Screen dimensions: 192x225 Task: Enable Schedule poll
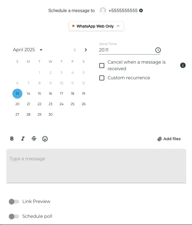click(x=14, y=216)
